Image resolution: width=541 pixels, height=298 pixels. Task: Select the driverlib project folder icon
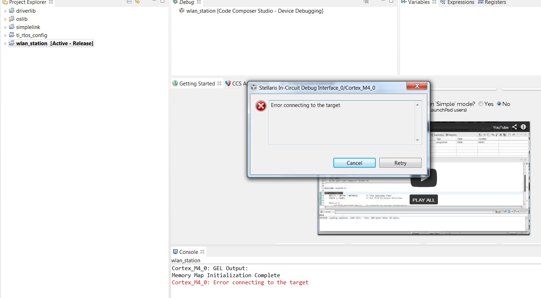tap(12, 11)
